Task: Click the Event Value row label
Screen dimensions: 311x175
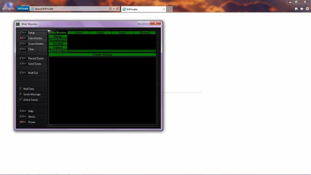Action: click(58, 51)
